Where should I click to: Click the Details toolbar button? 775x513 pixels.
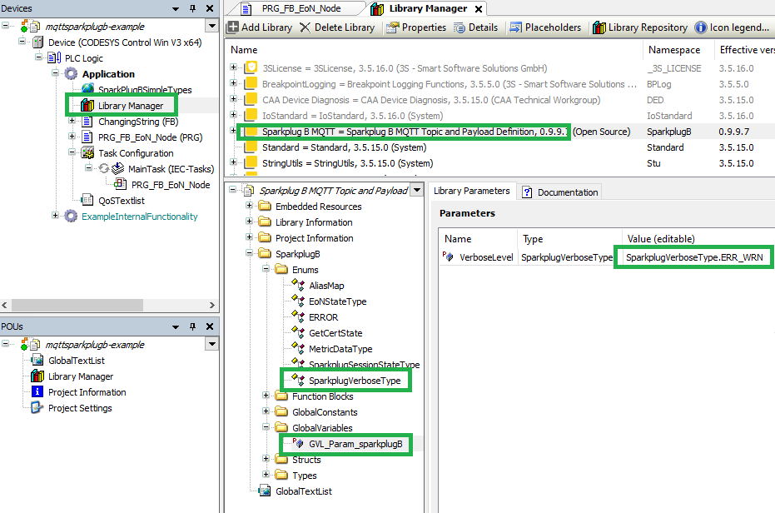460,27
